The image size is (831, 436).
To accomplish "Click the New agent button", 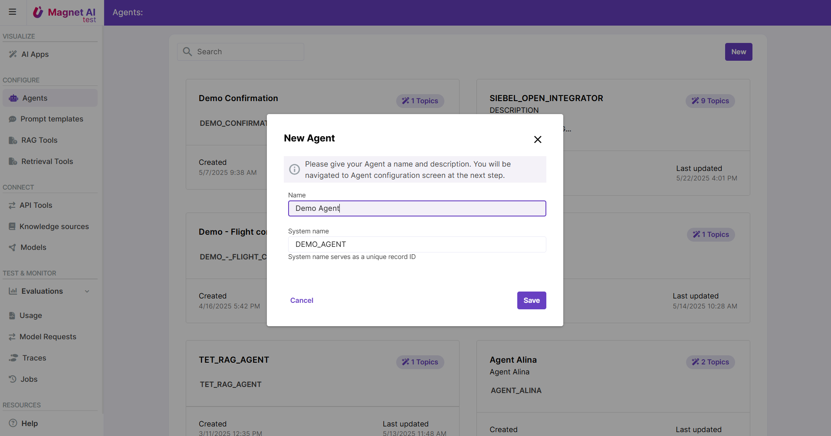I will (x=738, y=52).
